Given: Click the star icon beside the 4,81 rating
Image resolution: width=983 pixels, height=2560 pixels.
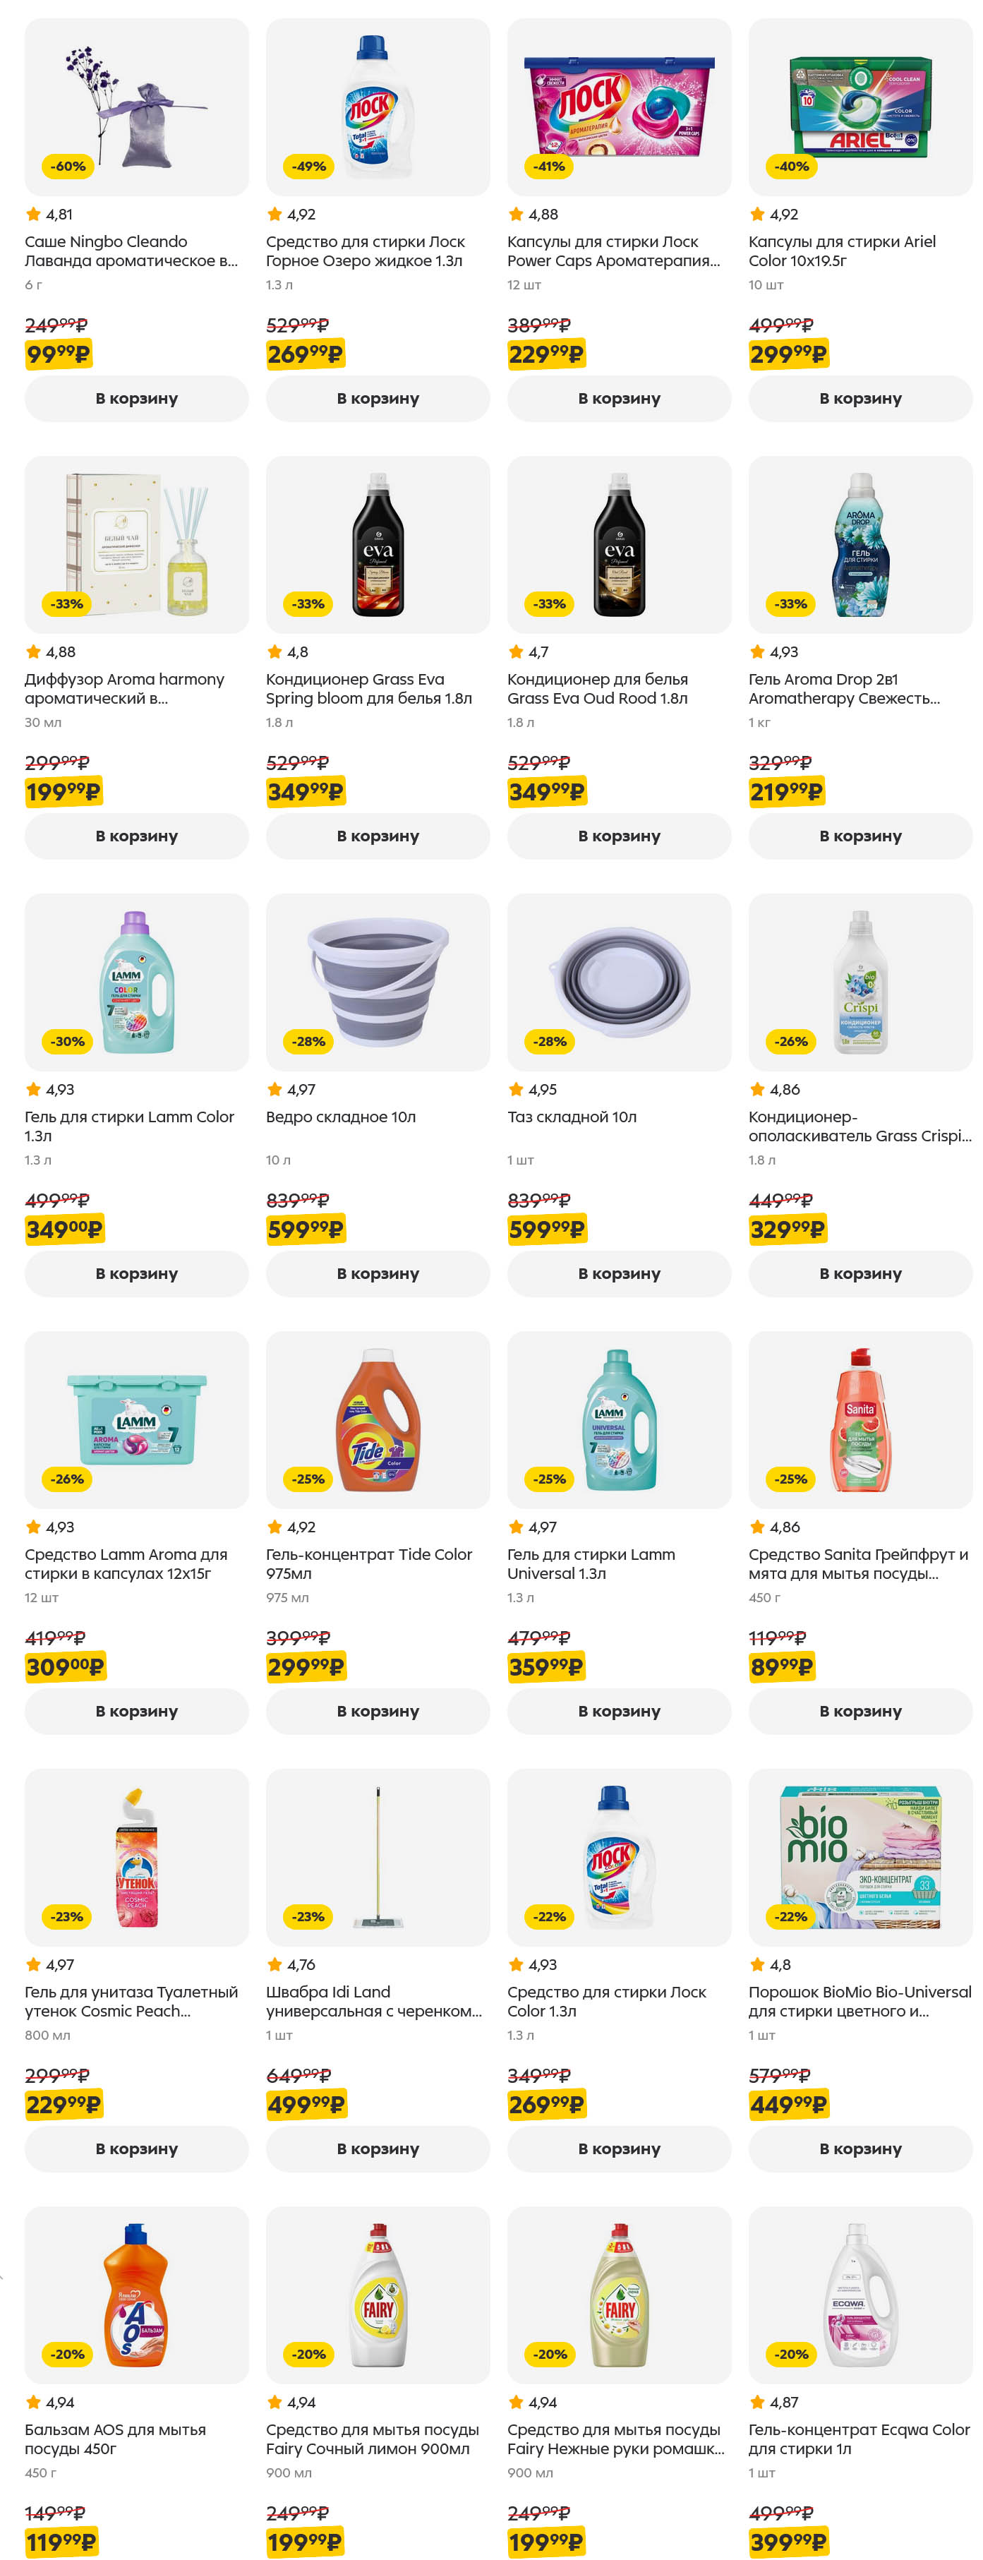Looking at the screenshot, I should pos(34,214).
